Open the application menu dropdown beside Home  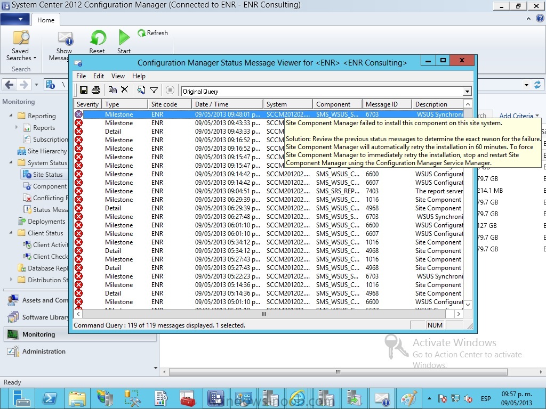pyautogui.click(x=14, y=20)
